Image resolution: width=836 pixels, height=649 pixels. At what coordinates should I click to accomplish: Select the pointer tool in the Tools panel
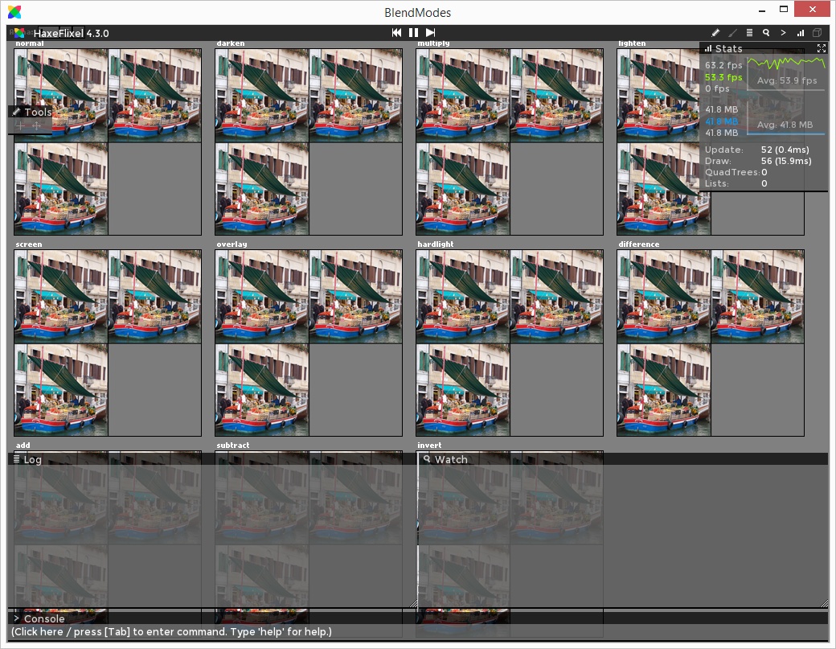(x=19, y=125)
